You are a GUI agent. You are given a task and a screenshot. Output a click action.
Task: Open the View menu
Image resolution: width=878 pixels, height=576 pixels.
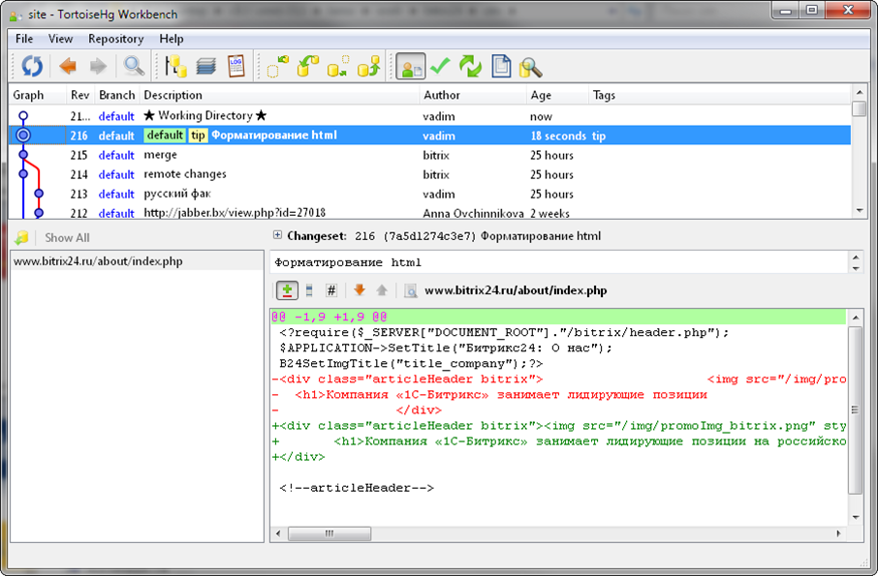60,39
